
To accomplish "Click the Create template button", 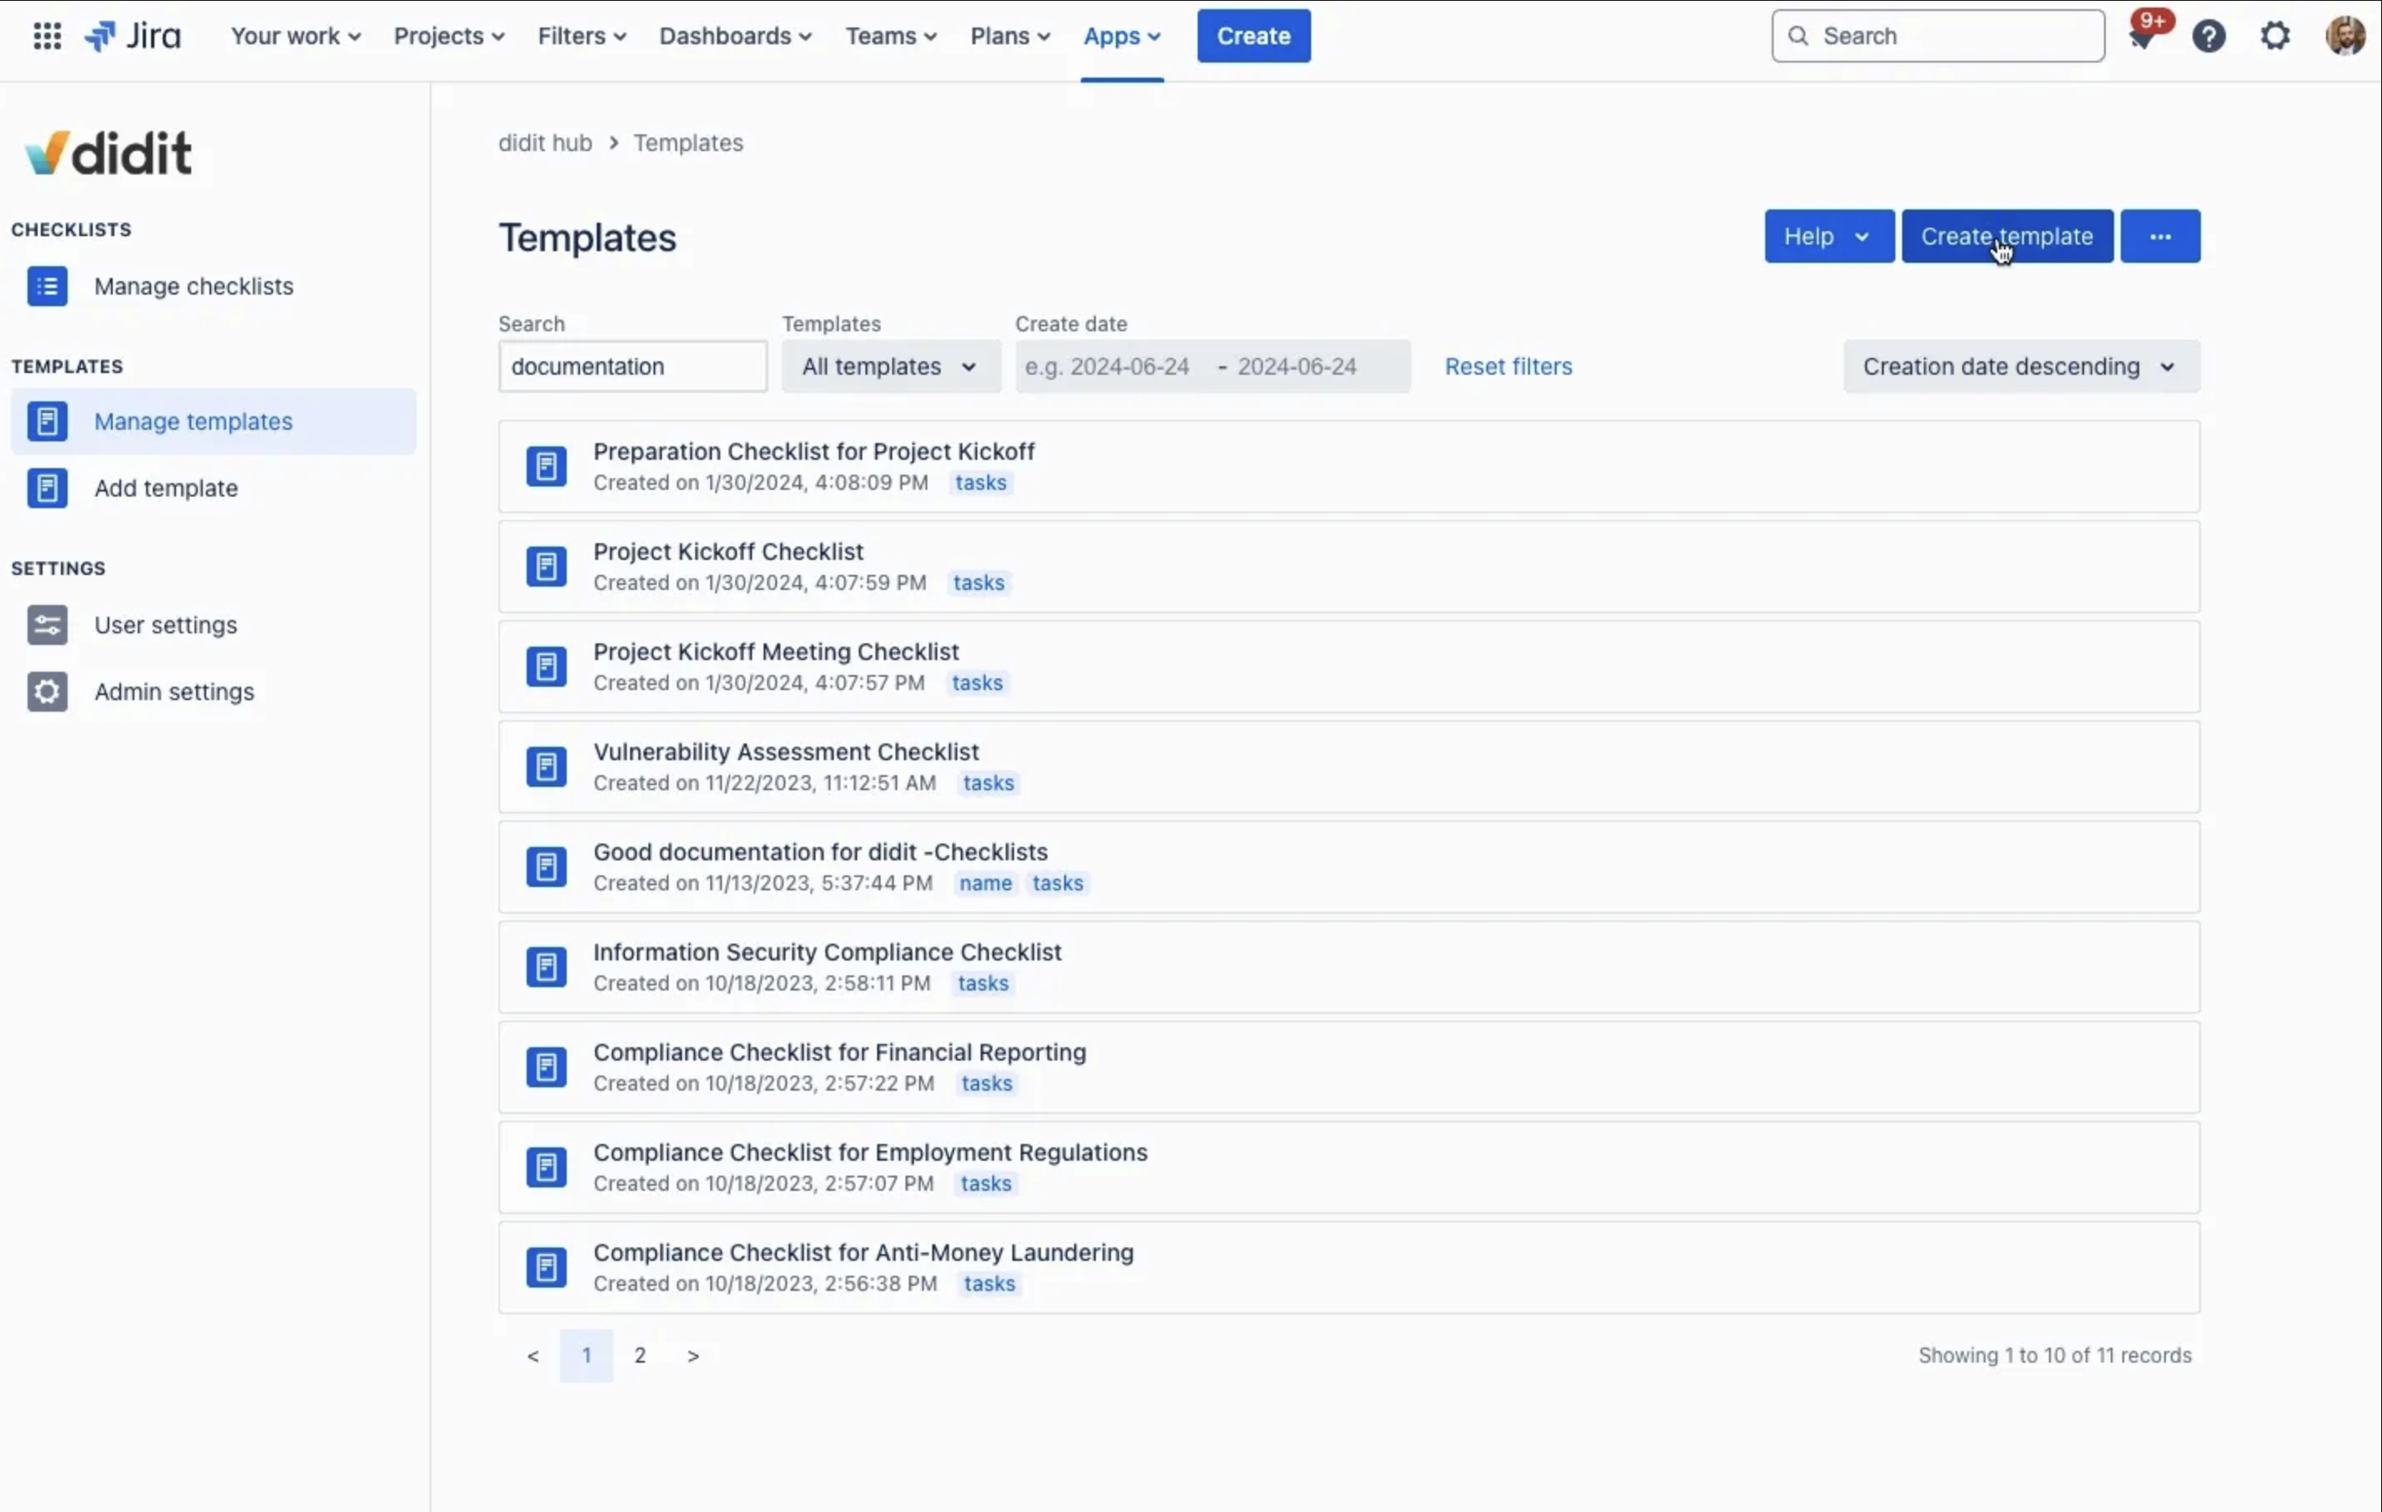I will (2006, 236).
